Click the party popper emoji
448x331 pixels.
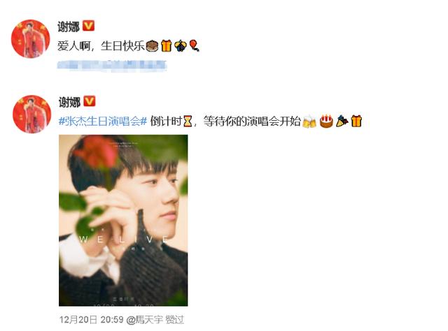[x=342, y=122]
